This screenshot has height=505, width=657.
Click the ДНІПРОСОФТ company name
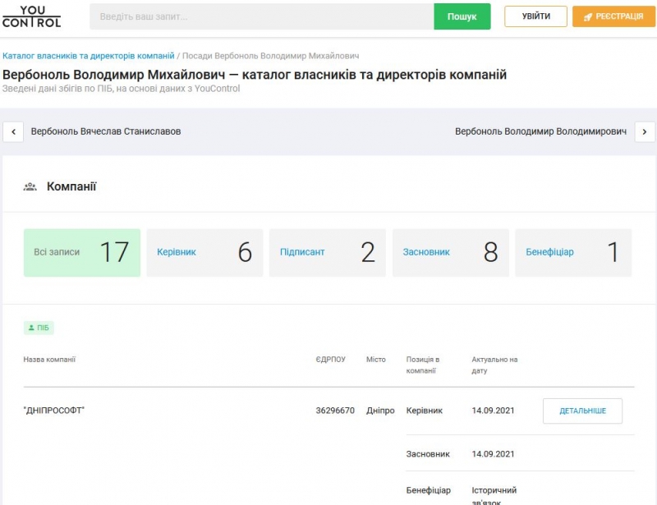pos(54,411)
